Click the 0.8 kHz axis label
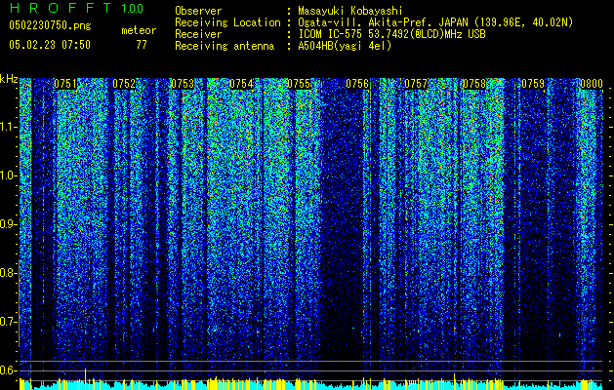614x390 pixels. click(x=9, y=273)
